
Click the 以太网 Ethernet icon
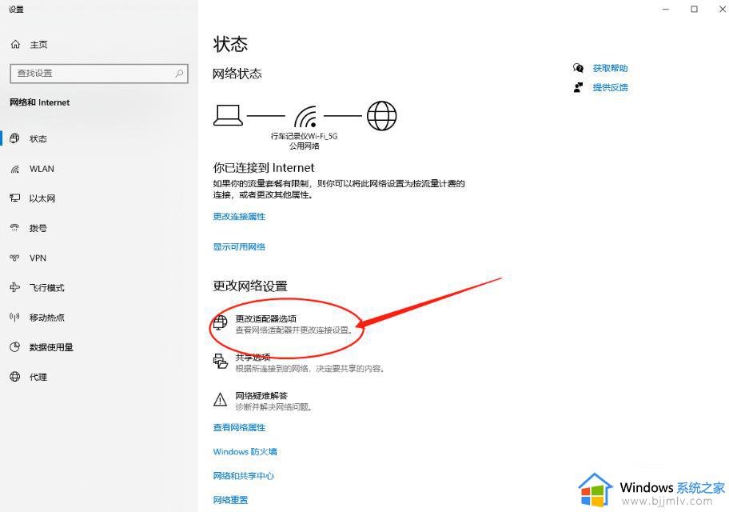14,198
